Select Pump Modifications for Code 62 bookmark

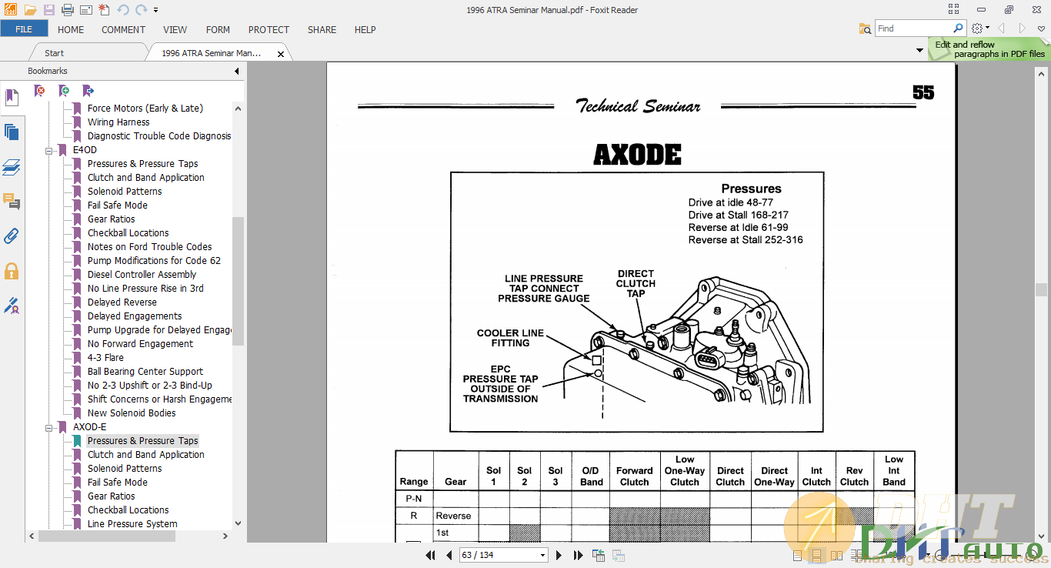coord(154,261)
